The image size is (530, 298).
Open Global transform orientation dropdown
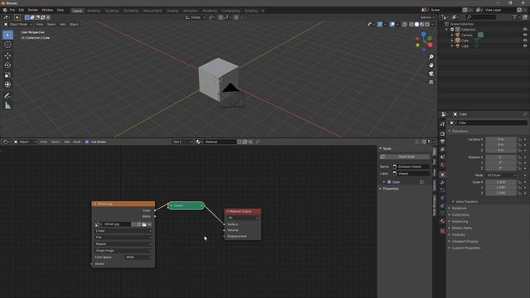tap(195, 17)
